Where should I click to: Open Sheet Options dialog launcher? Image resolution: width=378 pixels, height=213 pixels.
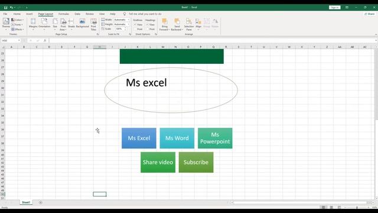tap(156, 34)
